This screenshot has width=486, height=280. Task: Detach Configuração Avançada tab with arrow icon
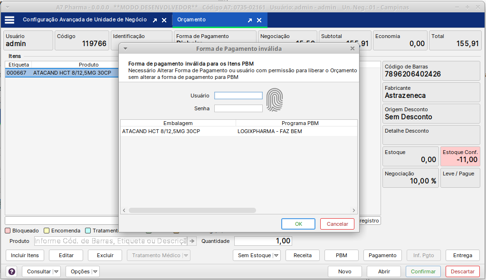click(155, 20)
